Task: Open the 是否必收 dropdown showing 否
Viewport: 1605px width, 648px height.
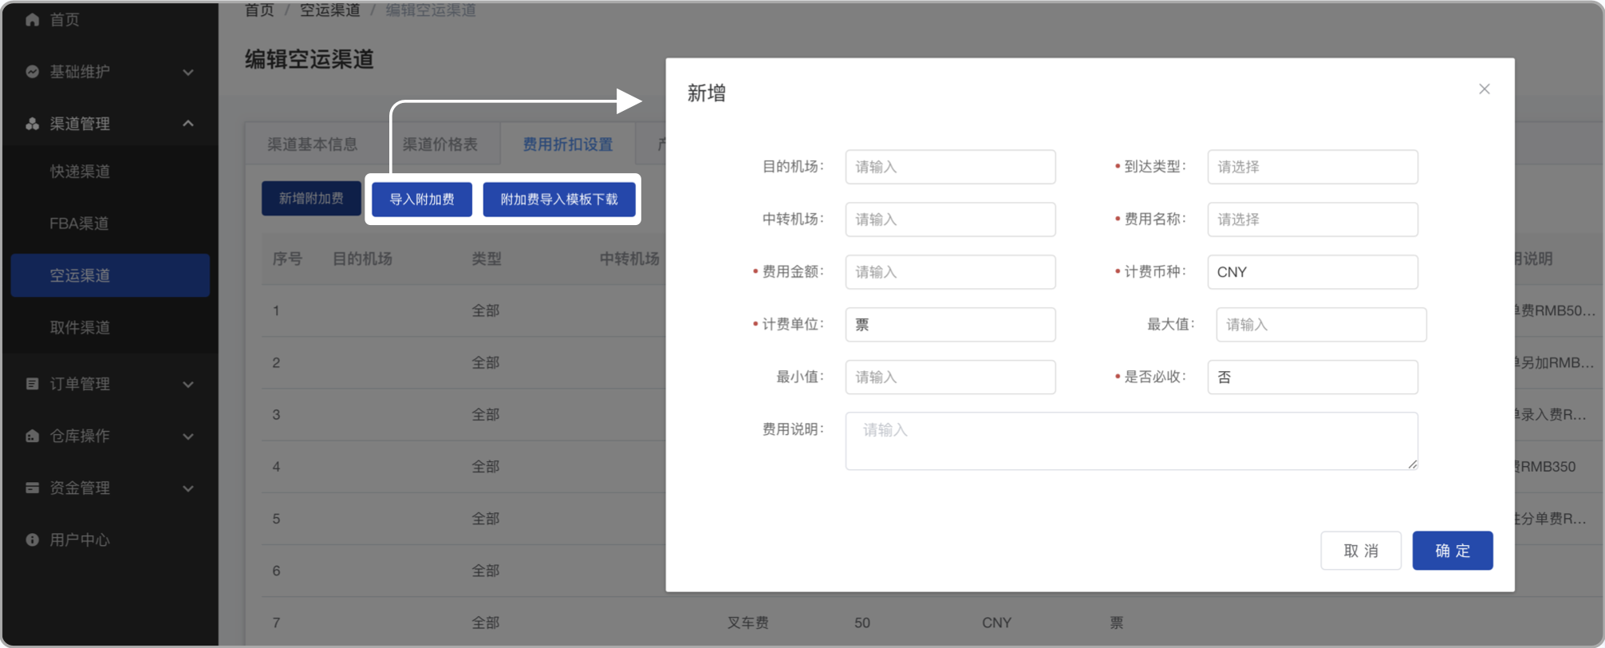Action: pyautogui.click(x=1312, y=377)
